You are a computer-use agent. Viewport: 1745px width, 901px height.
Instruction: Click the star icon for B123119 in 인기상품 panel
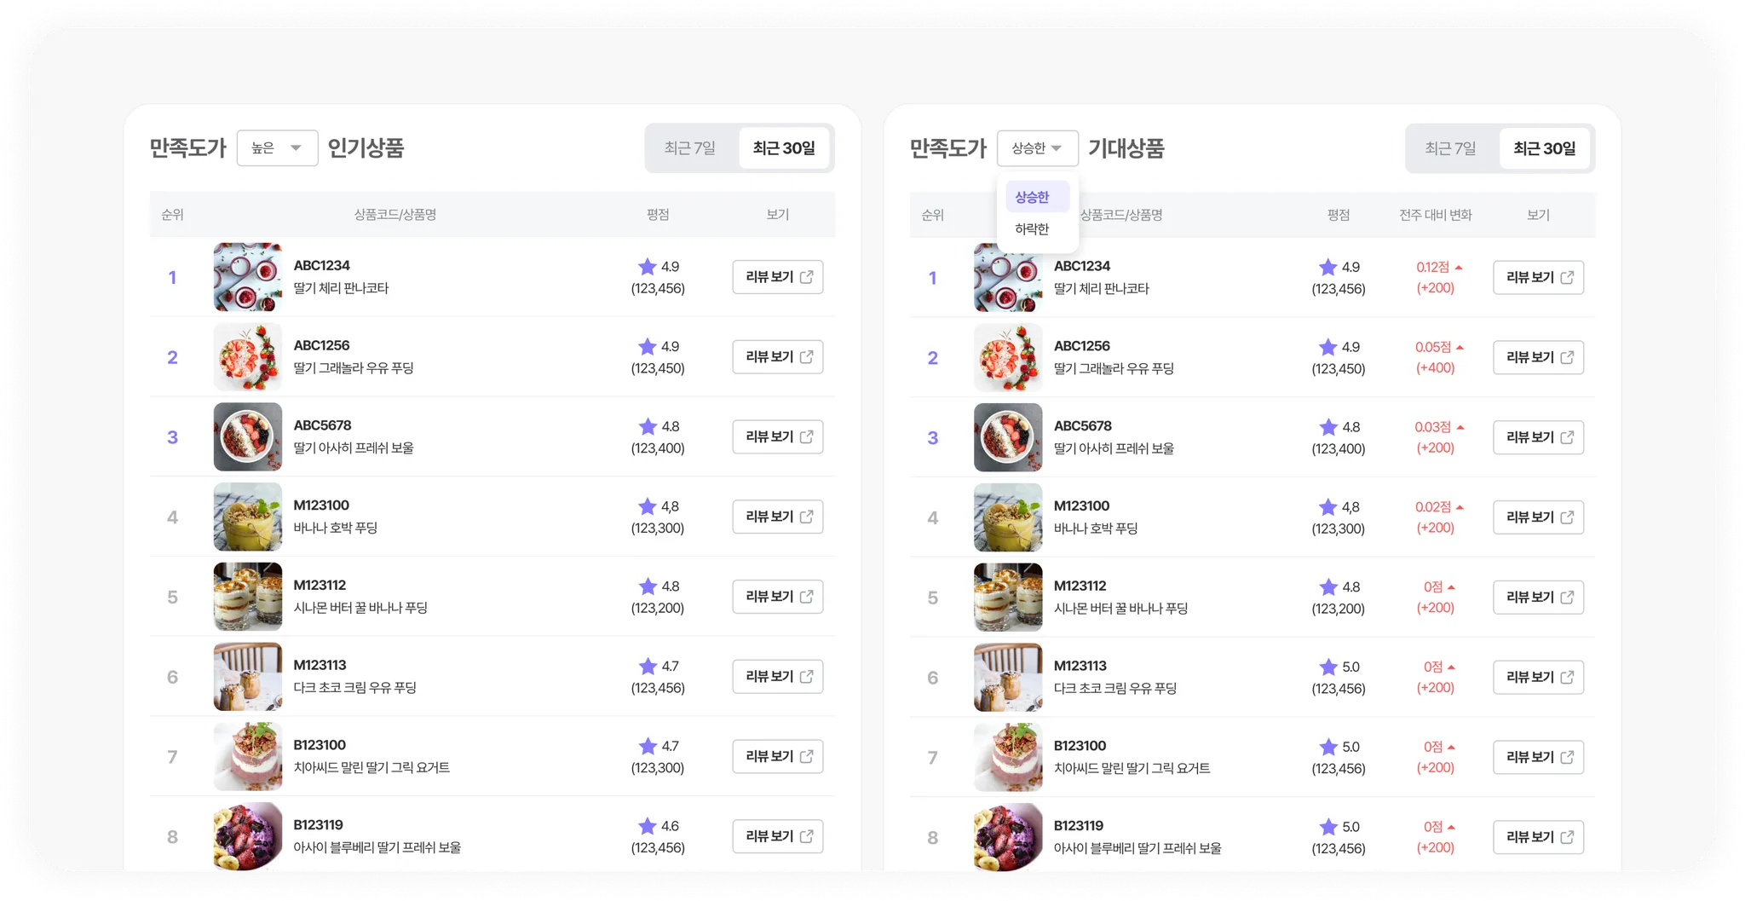coord(648,826)
